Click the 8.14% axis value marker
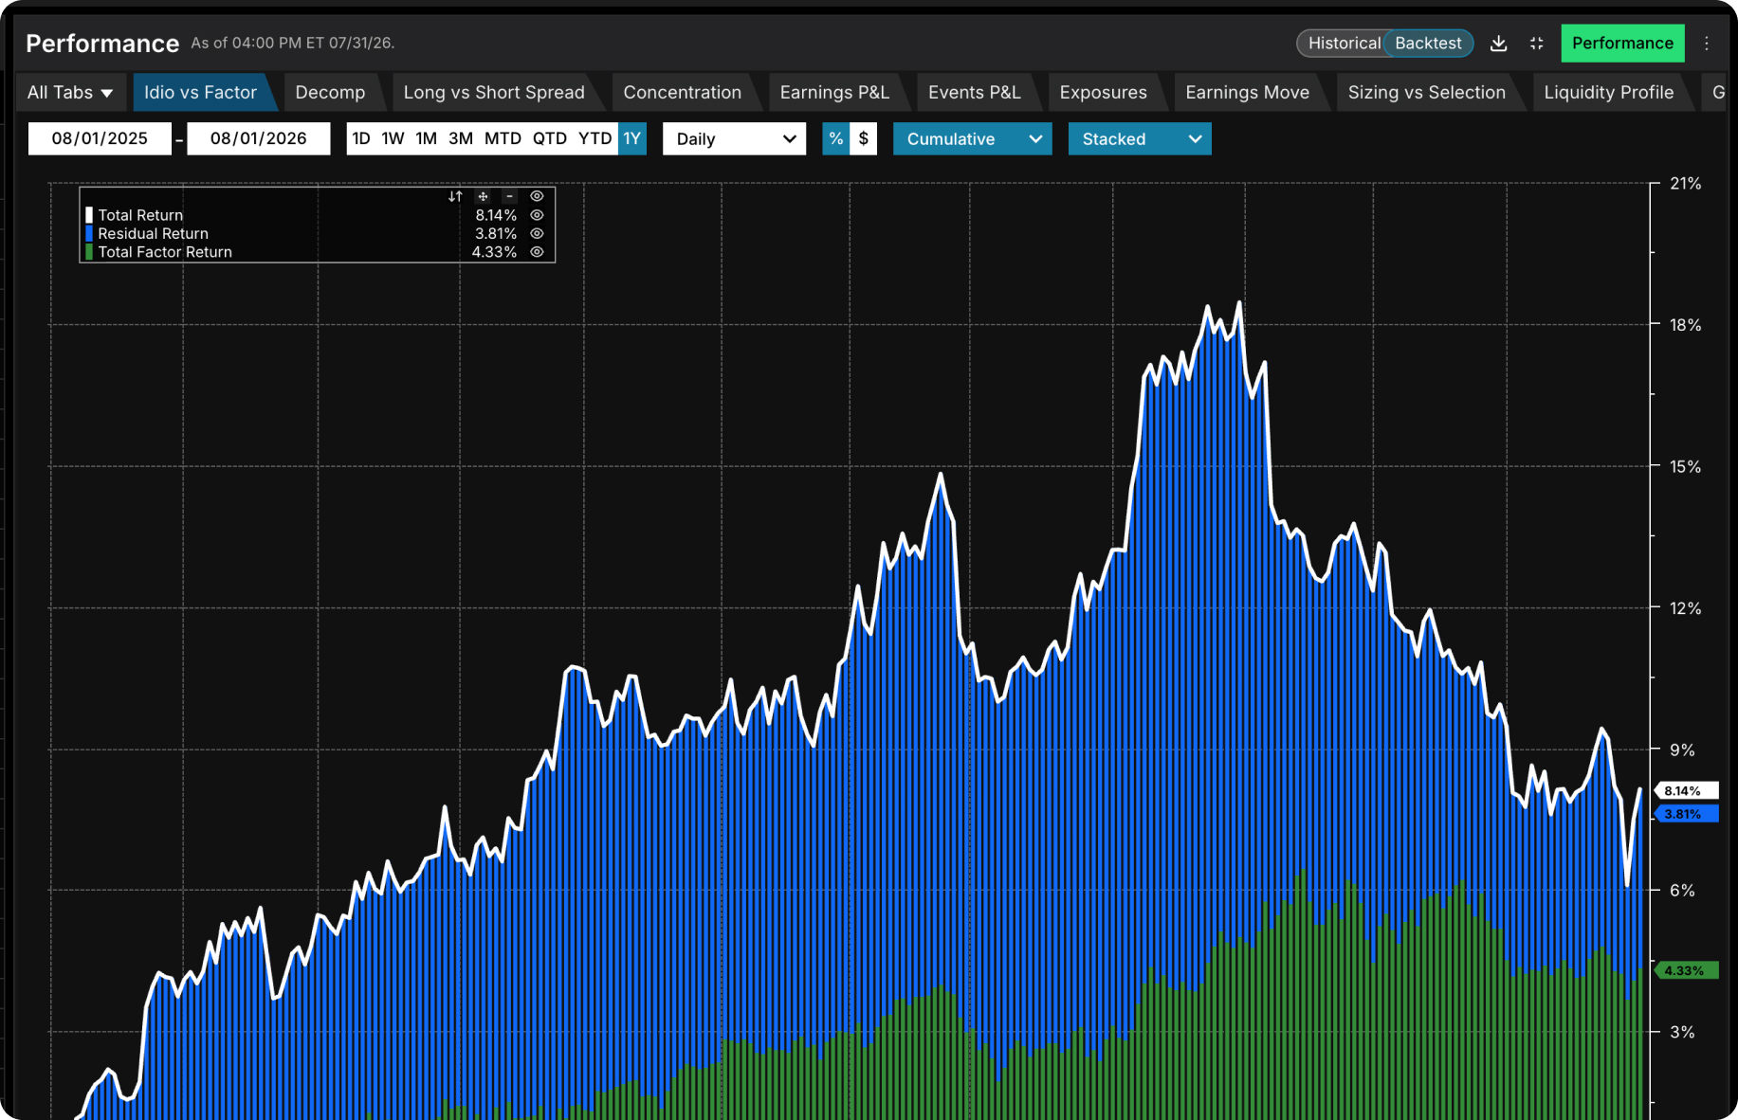 click(1687, 790)
